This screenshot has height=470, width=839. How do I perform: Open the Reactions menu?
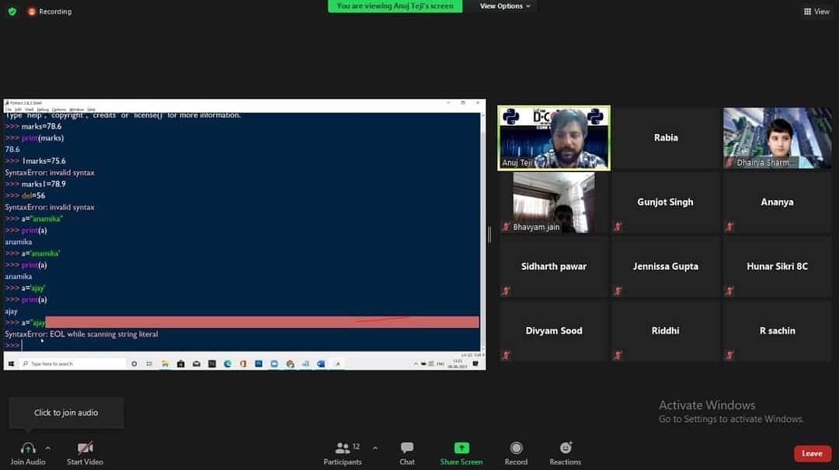tap(565, 453)
